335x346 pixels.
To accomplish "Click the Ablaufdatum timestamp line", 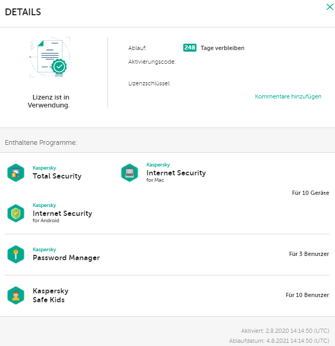I will coord(279,341).
